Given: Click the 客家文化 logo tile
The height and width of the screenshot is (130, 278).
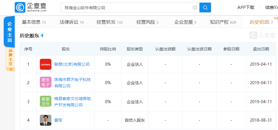Looking at the screenshot, I should coord(46,101).
